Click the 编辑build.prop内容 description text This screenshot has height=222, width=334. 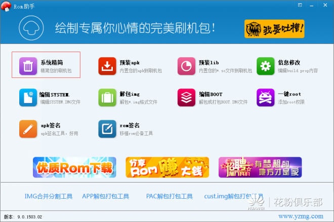[x=298, y=70]
